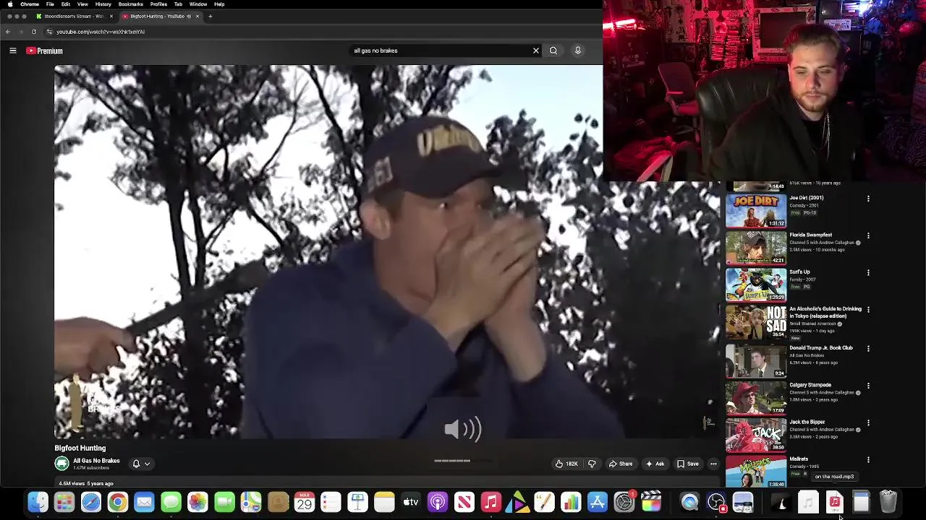
Task: Open options menu for Jack the Bipper
Action: click(x=868, y=422)
